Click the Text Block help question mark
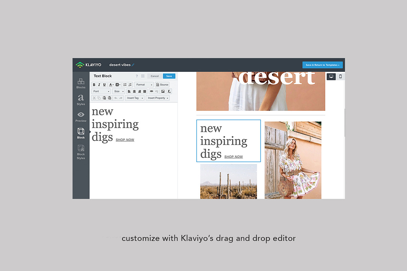The image size is (407, 271). [137, 76]
